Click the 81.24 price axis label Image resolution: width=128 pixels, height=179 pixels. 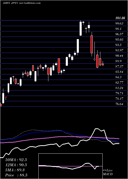(x=119, y=88)
